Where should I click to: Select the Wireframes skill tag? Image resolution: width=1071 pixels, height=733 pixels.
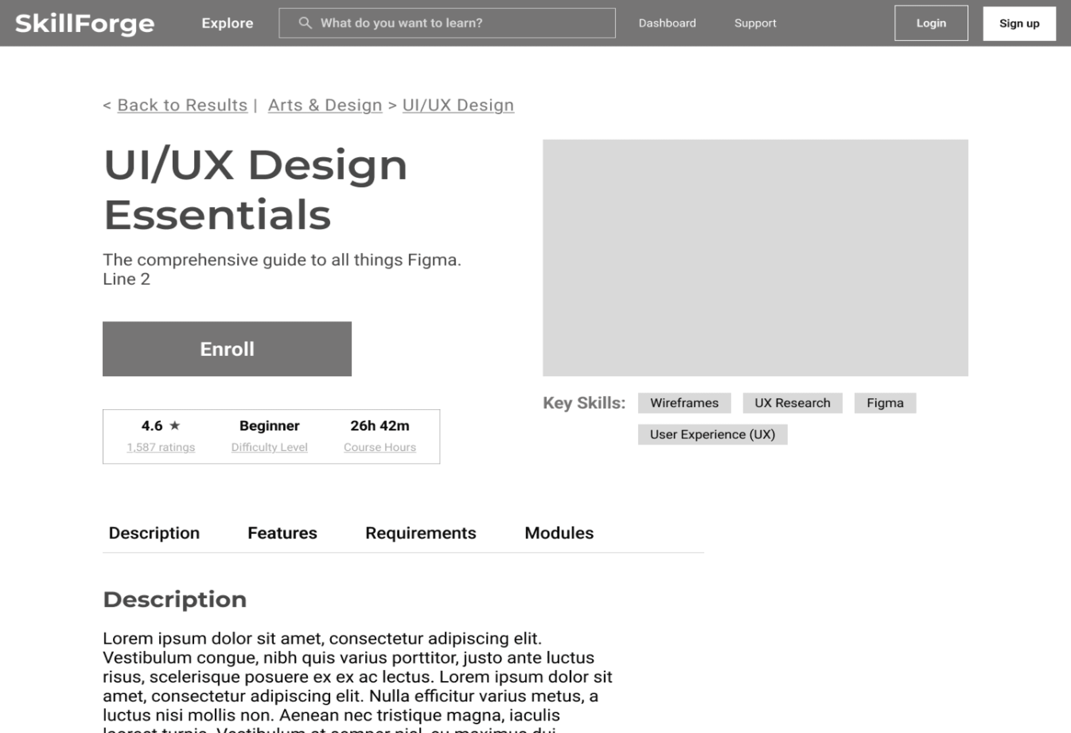tap(684, 403)
